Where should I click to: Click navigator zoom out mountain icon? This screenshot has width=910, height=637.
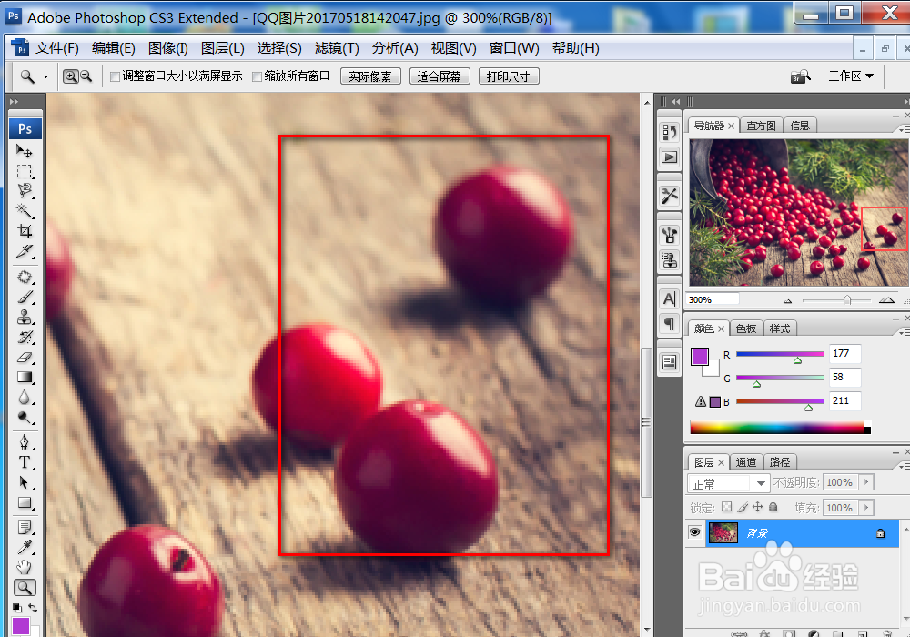787,300
